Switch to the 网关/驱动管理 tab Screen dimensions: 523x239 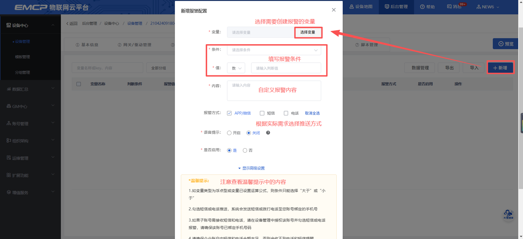tap(134, 45)
